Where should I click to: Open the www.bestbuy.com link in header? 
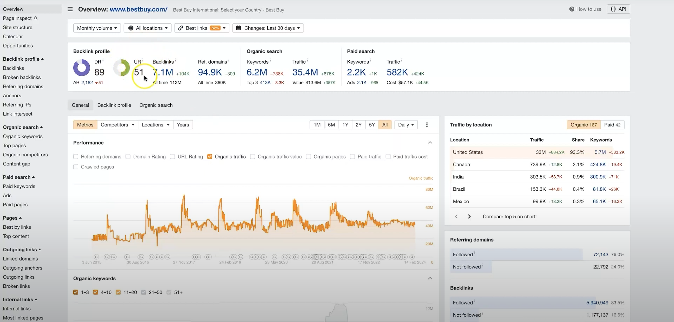(138, 9)
